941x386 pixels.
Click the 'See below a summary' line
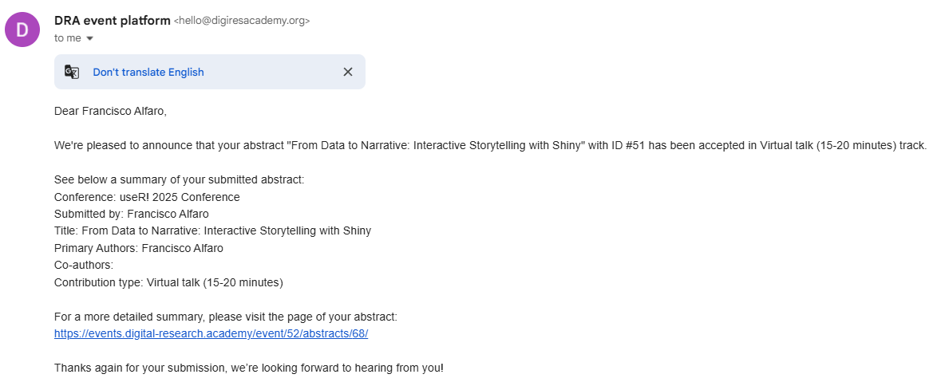[x=180, y=179]
